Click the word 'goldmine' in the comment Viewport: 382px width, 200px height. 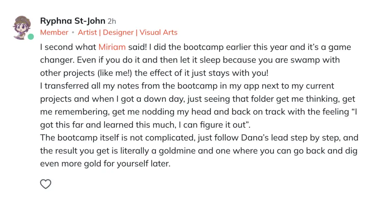coord(177,151)
